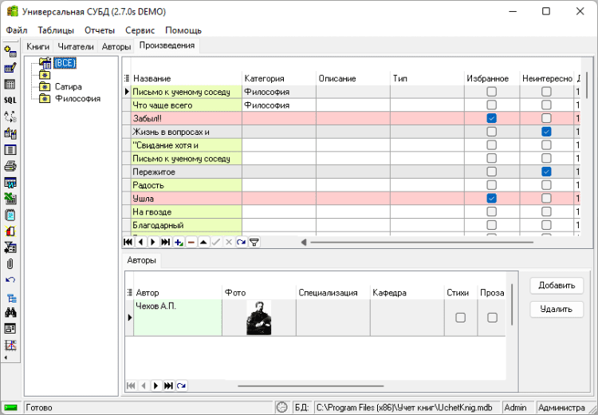Click the works grid horizontal scrollbar
598x415 pixels.
click(x=422, y=243)
